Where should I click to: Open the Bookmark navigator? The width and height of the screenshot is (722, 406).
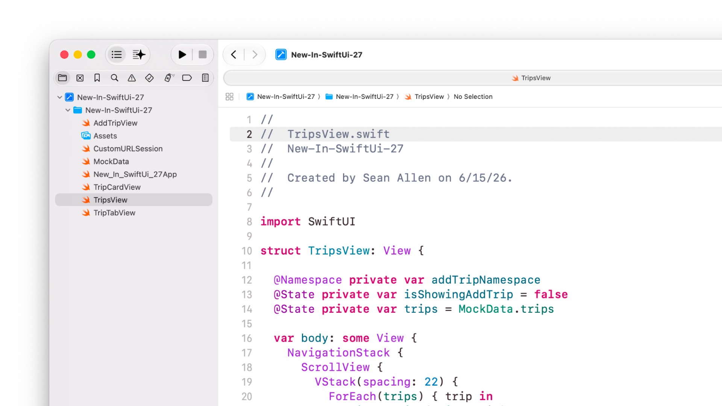(x=97, y=78)
